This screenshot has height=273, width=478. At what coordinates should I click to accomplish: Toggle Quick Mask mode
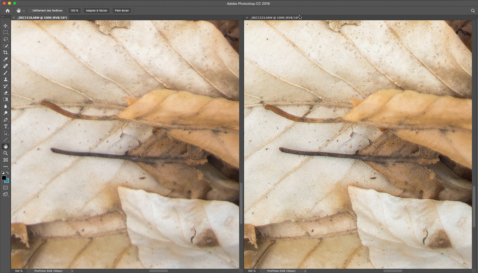click(6, 187)
